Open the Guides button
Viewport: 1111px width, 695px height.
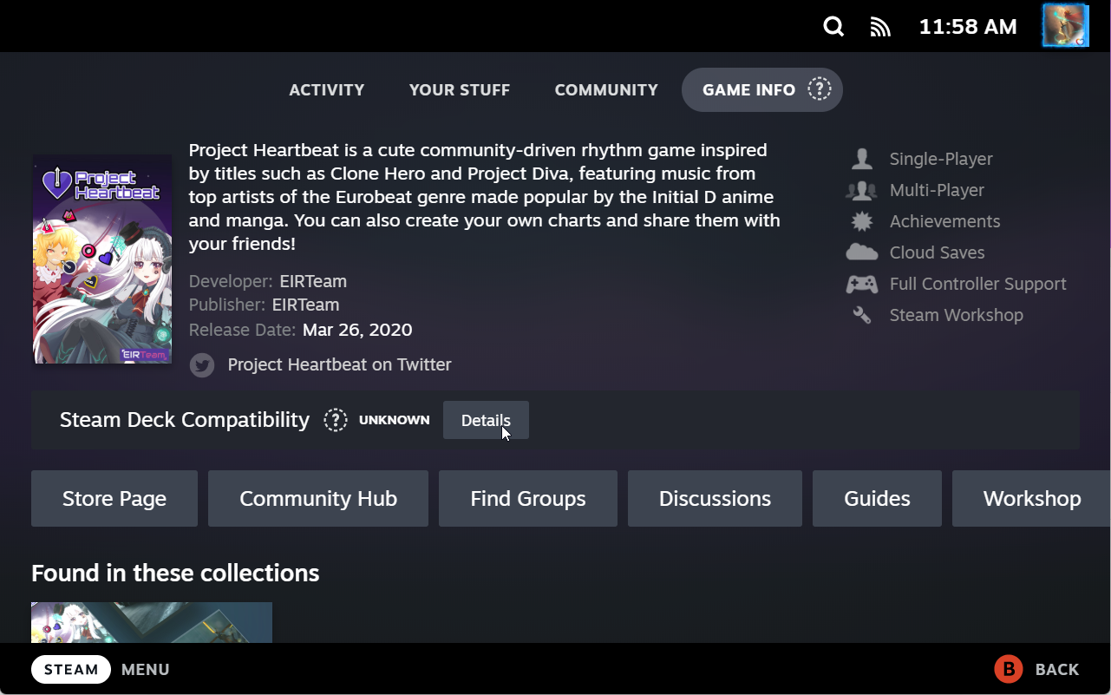(x=877, y=499)
